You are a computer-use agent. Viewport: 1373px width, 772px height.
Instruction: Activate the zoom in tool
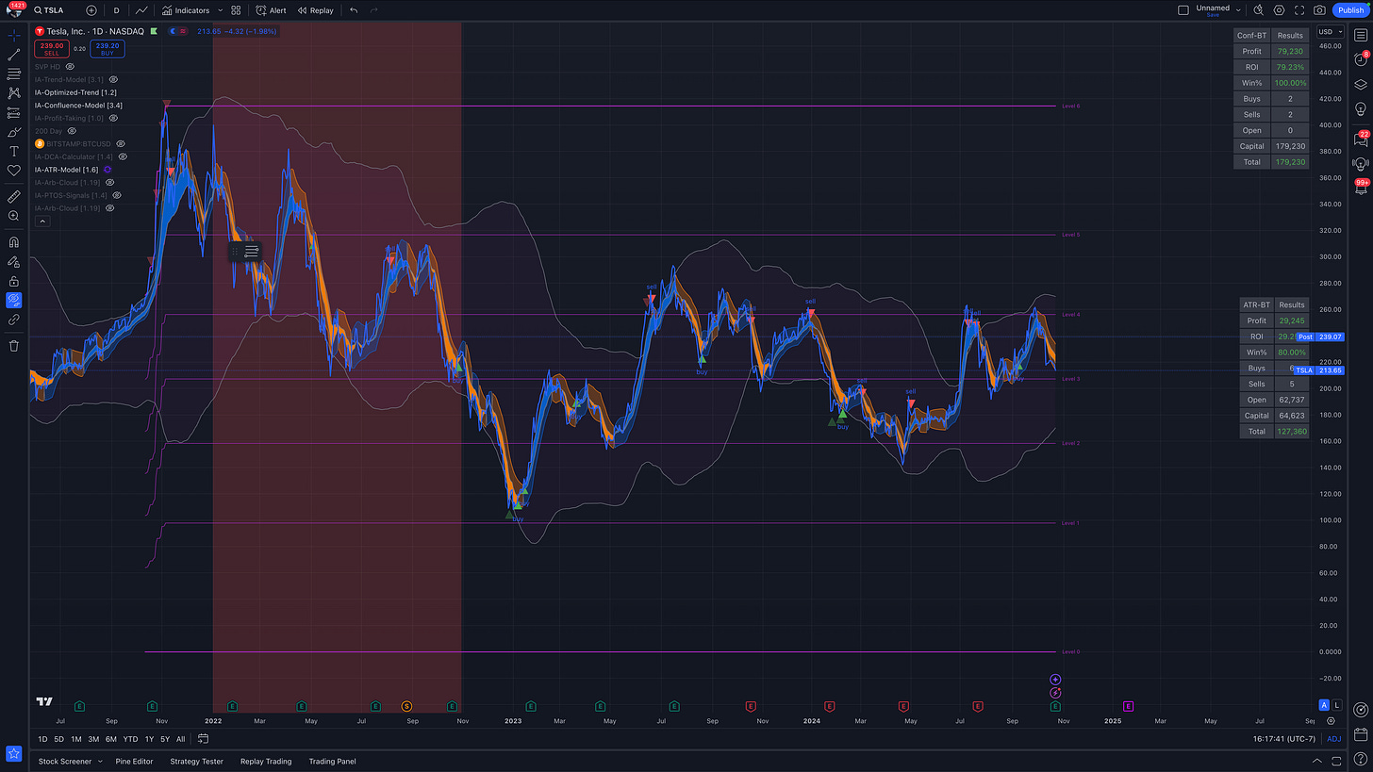pyautogui.click(x=13, y=216)
